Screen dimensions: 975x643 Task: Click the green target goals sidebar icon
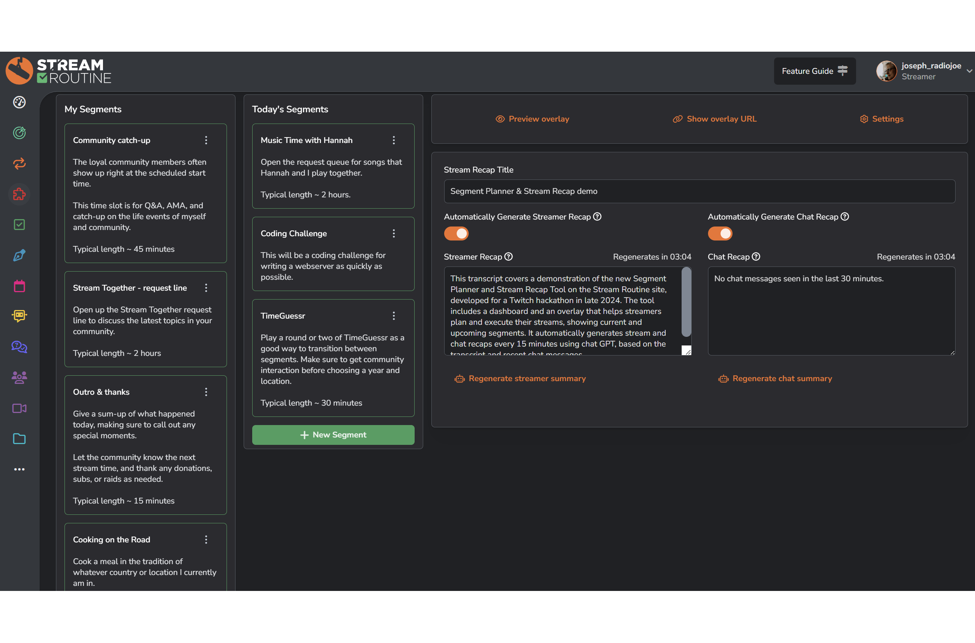[19, 133]
